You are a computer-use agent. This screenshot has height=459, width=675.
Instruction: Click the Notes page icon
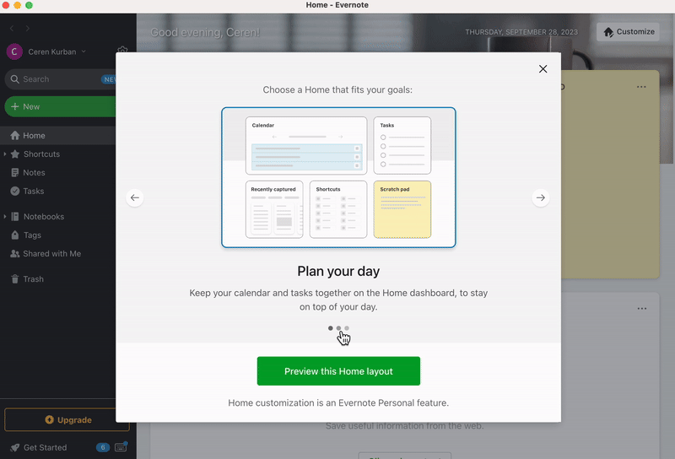(14, 173)
